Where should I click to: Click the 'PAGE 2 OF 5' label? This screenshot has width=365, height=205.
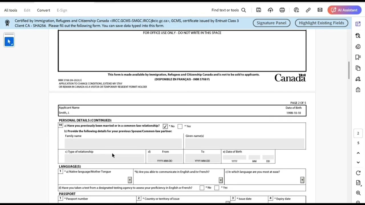click(x=298, y=103)
